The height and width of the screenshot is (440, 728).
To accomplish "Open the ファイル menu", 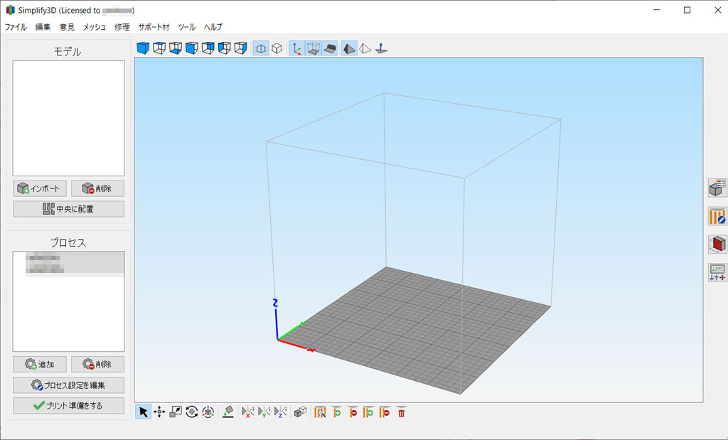I will coord(16,27).
